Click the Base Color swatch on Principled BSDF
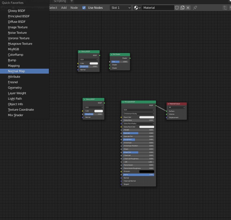The width and height of the screenshot is (231, 220). pyautogui.click(x=147, y=117)
